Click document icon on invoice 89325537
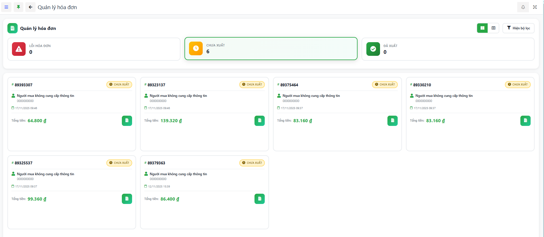 [127, 199]
